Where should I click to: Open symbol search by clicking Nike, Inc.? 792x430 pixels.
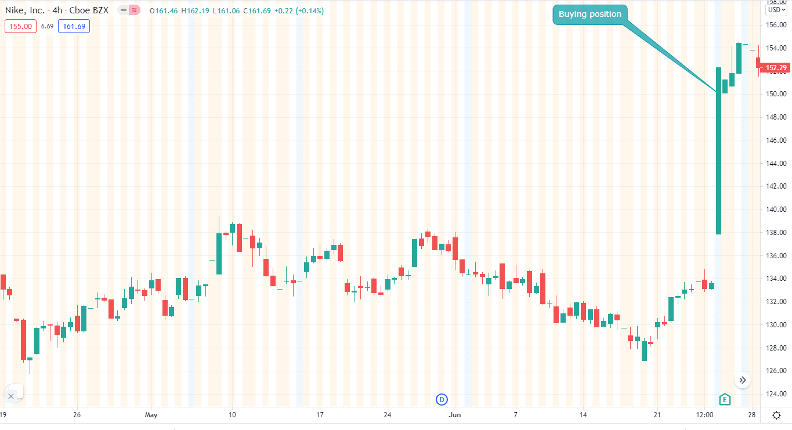[x=24, y=10]
